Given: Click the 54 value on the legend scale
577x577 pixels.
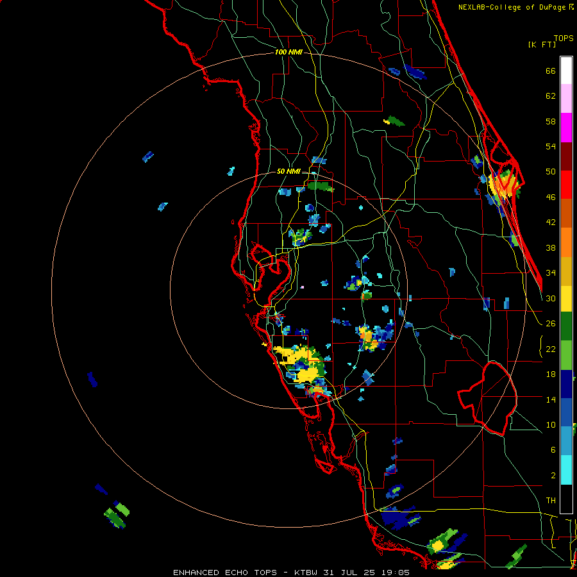Looking at the screenshot, I should (x=551, y=146).
